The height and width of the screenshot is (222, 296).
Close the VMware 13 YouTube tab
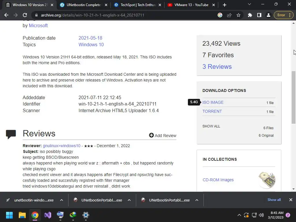(x=214, y=5)
